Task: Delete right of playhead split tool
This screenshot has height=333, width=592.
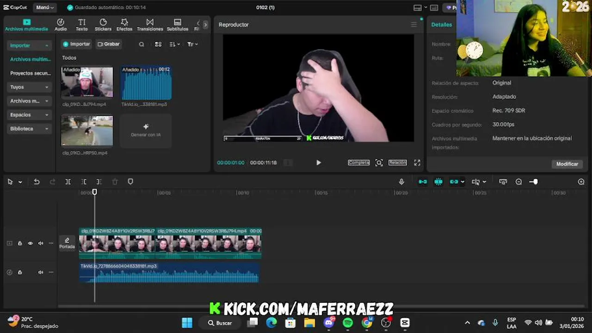Action: tap(99, 182)
